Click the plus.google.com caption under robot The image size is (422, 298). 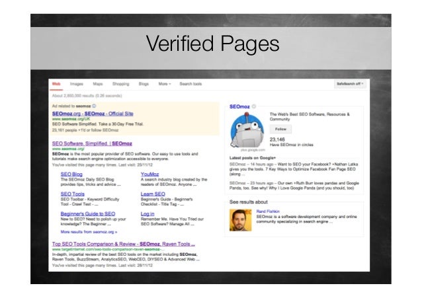click(x=253, y=150)
